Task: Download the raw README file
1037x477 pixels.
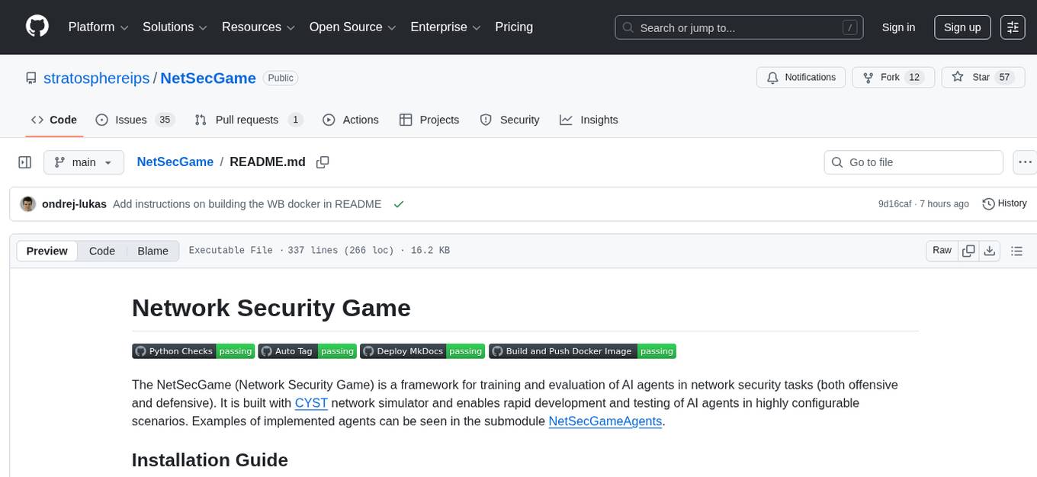Action: point(990,250)
